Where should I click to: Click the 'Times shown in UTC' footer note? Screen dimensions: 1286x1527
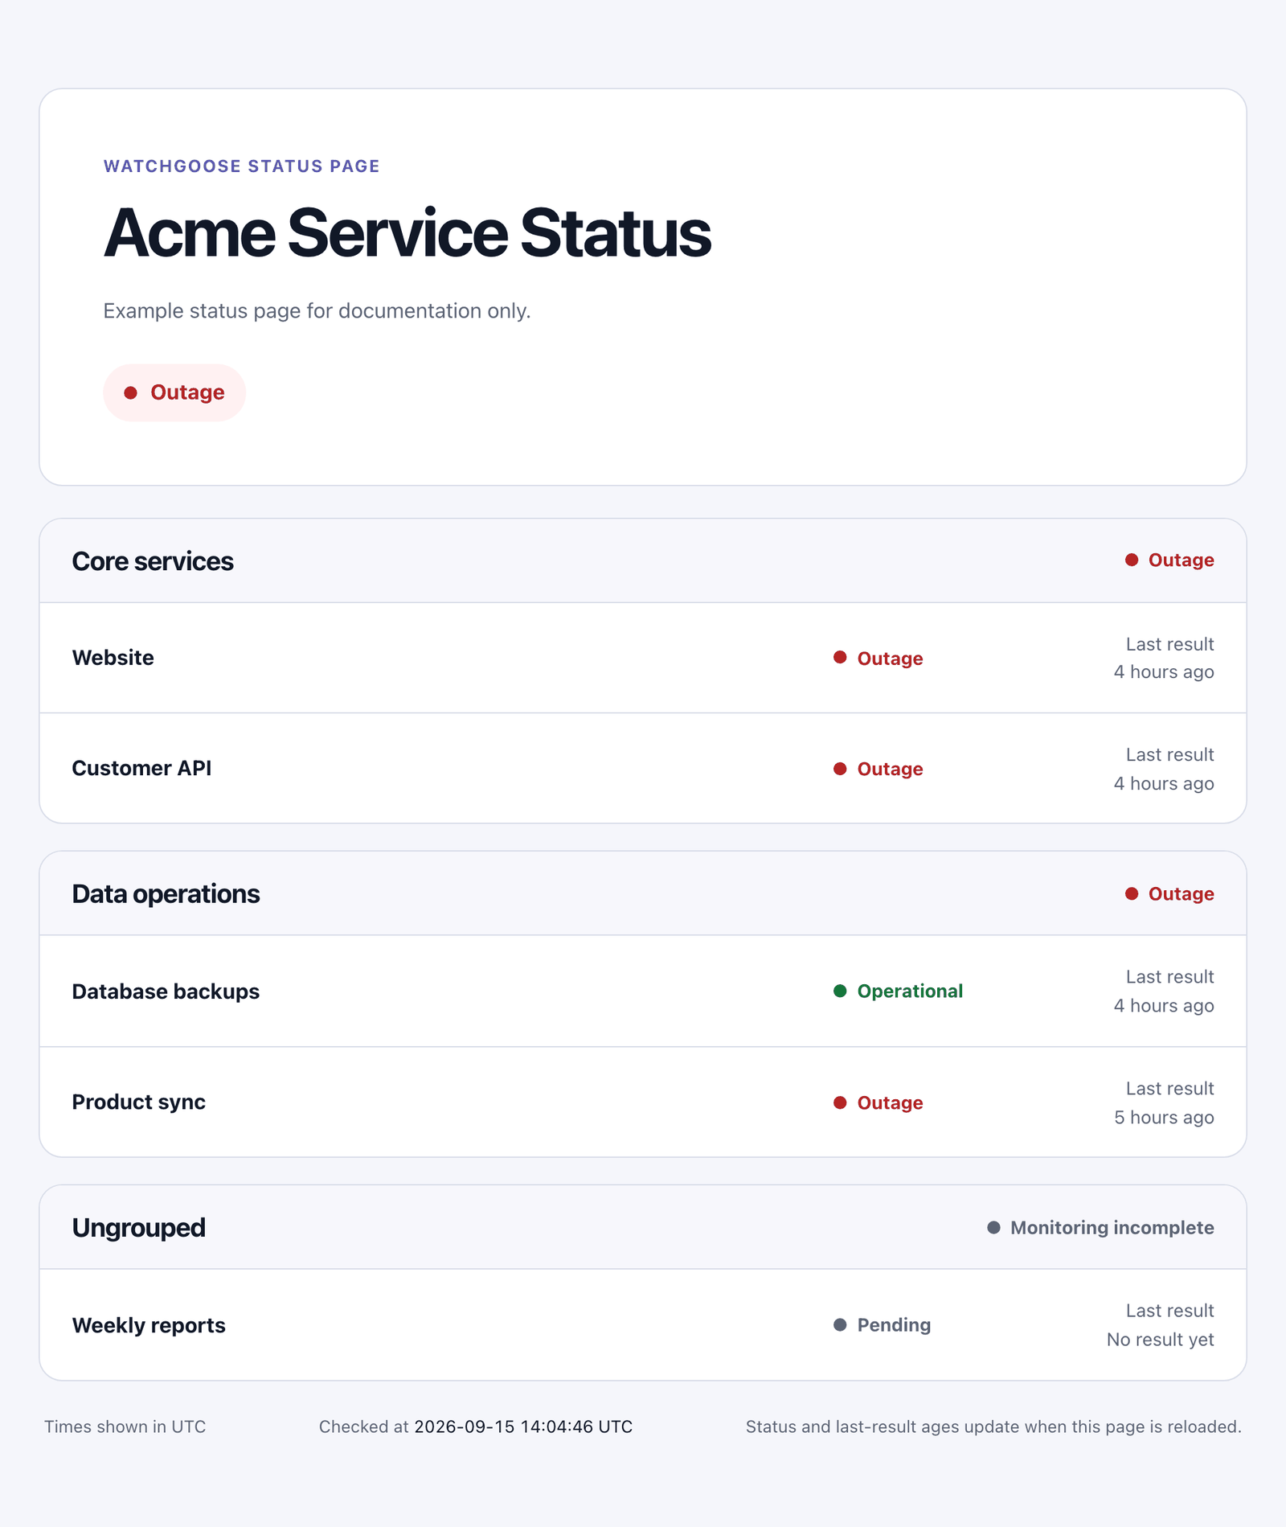pos(125,1426)
